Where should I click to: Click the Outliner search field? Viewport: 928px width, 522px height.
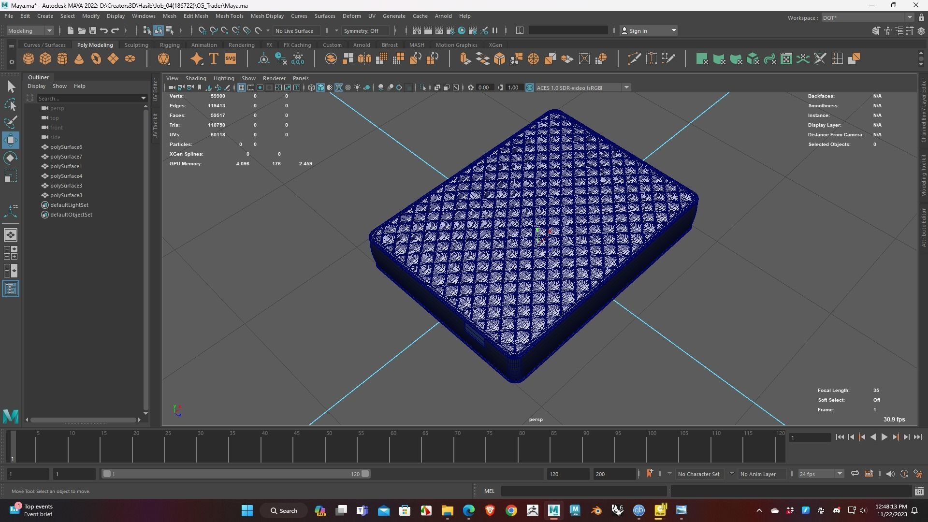88,98
